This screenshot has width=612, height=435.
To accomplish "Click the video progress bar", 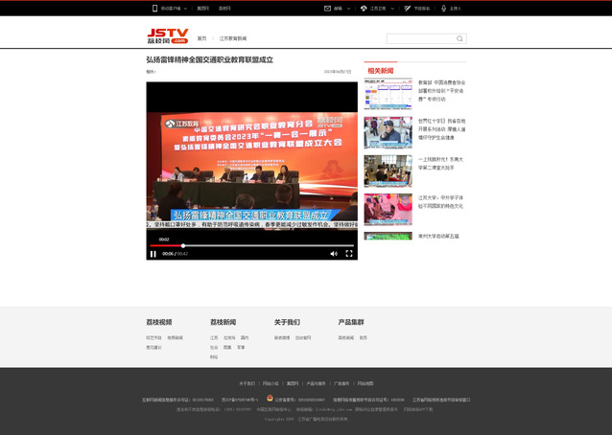I will click(249, 246).
